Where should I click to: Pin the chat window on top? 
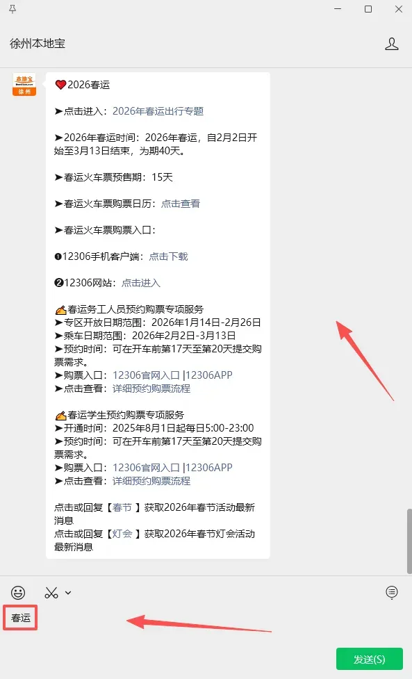point(13,9)
